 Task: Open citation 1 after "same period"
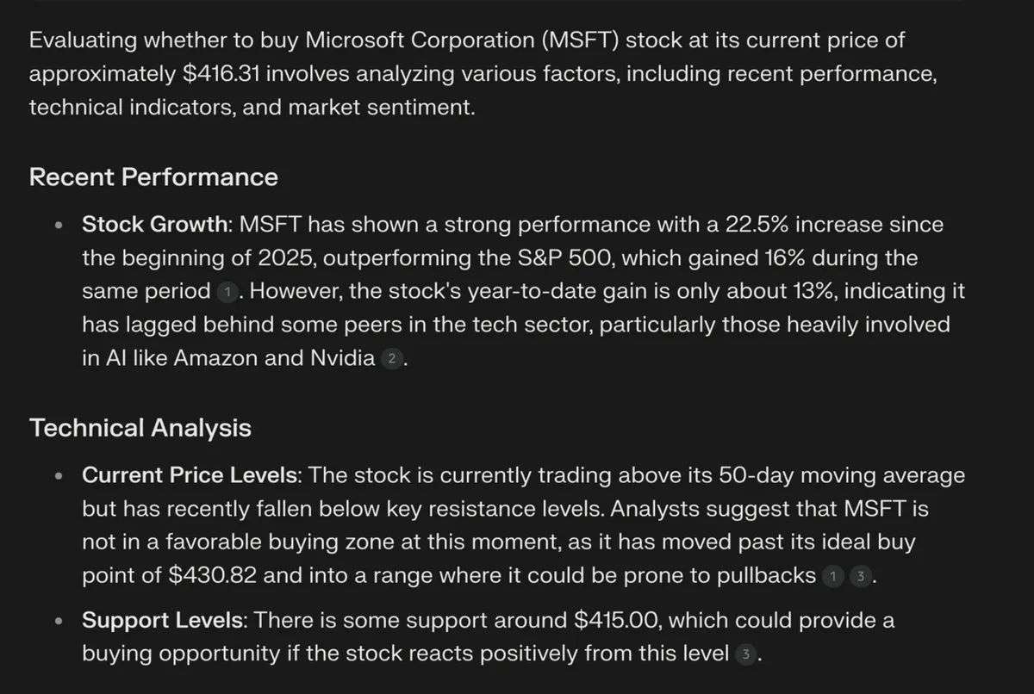pos(227,293)
